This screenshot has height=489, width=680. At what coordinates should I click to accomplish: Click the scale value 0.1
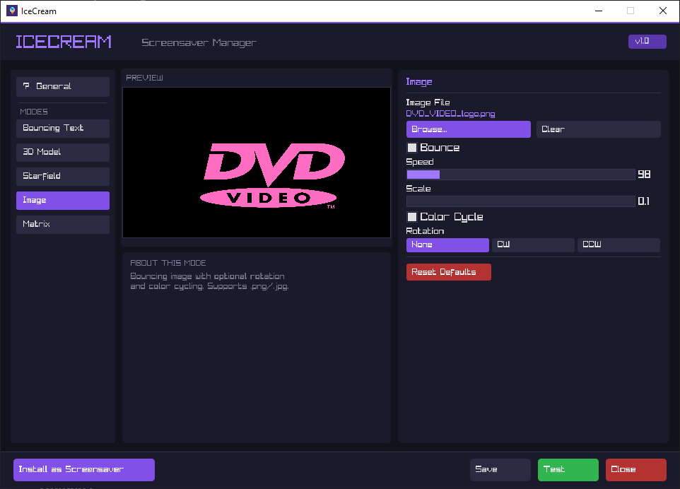(x=643, y=201)
